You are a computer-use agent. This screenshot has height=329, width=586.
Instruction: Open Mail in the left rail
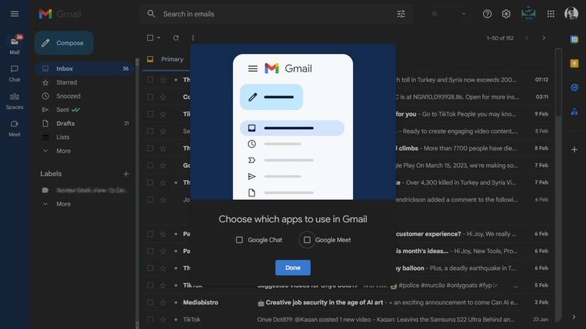[x=15, y=45]
